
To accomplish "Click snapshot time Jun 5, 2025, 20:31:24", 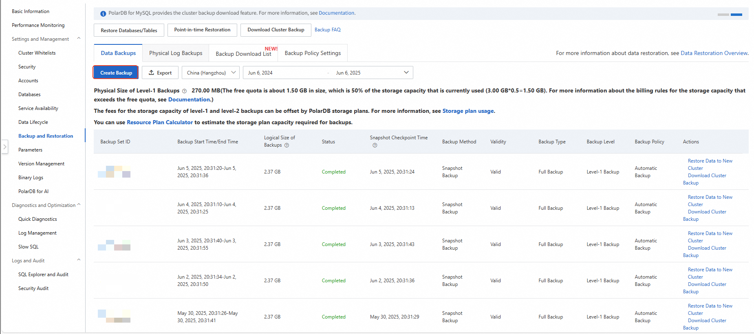I will click(x=392, y=172).
